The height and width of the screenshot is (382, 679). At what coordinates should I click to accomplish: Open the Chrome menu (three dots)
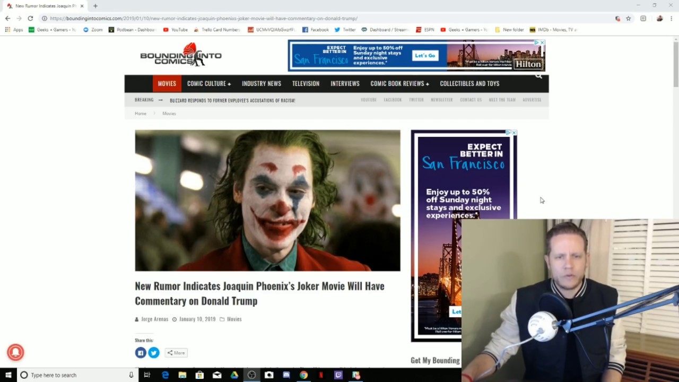coord(671,18)
